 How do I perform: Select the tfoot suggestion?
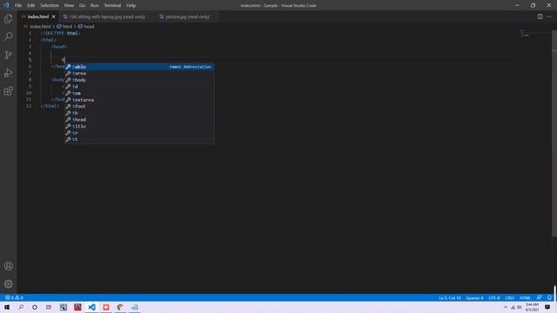pyautogui.click(x=139, y=106)
